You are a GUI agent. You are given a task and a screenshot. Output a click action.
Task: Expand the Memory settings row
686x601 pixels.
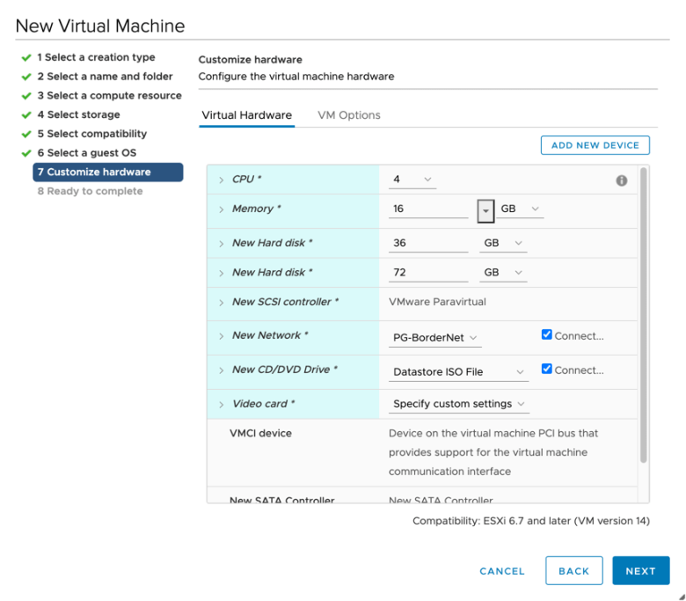222,209
